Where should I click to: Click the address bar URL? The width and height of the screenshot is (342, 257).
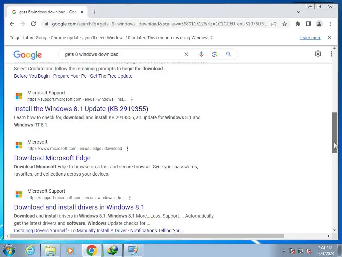pyautogui.click(x=159, y=24)
